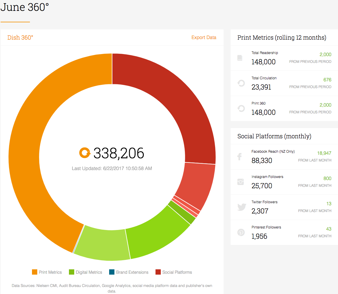Click the Print Metrics rolling 12 months header
This screenshot has width=338, height=294.
click(282, 38)
